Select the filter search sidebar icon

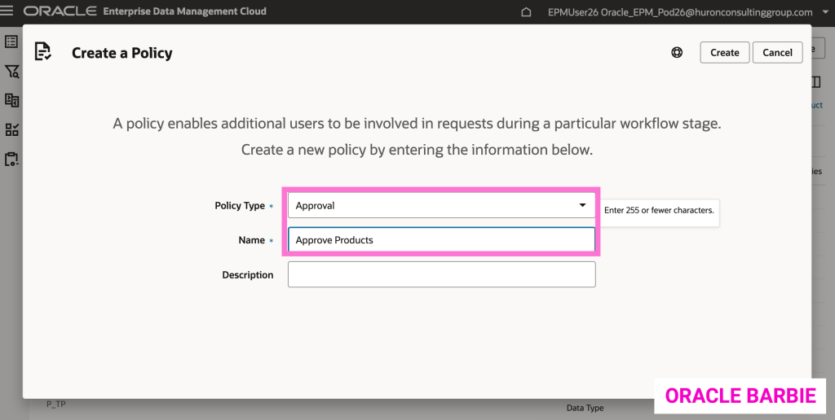[x=11, y=72]
